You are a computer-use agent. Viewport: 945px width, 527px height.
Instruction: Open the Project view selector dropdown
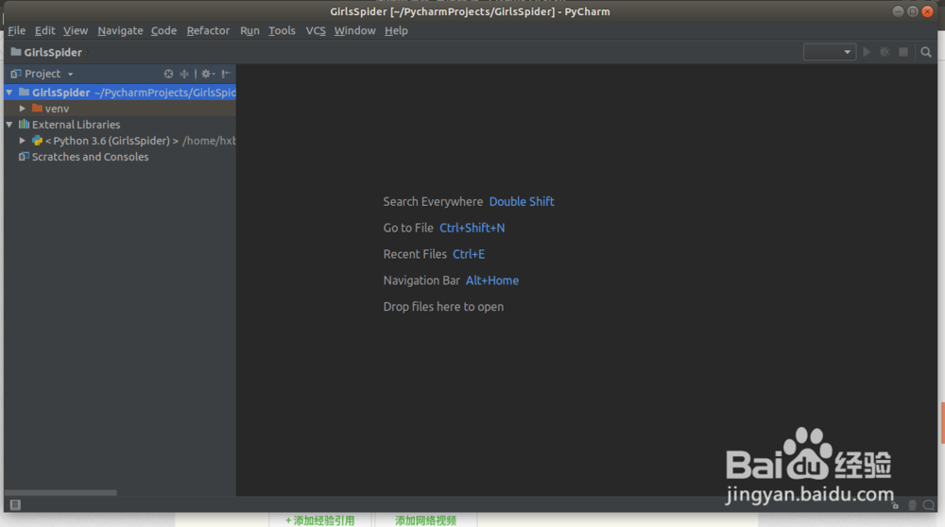(x=42, y=74)
